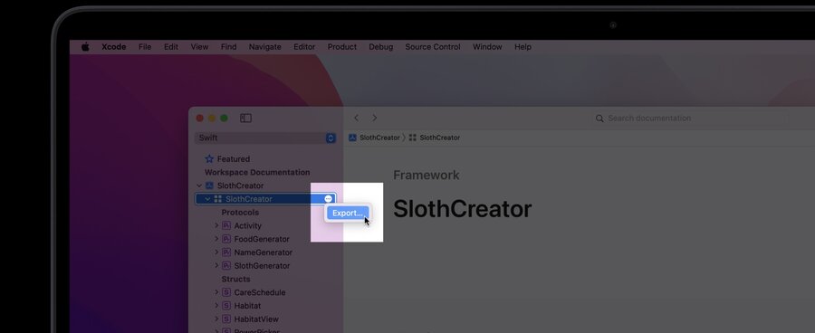This screenshot has width=815, height=333.
Task: Open the Xcode application menu
Action: [x=114, y=47]
